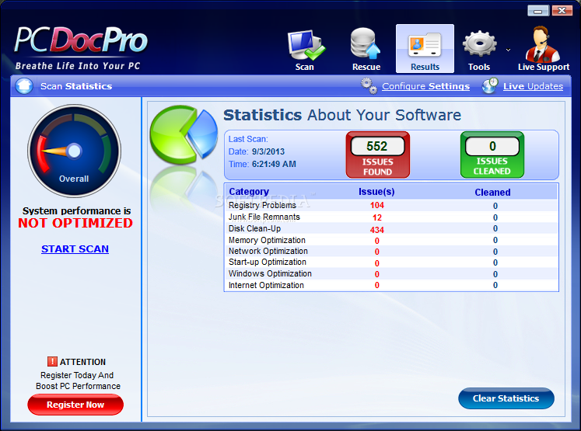Viewport: 581px width, 431px height.
Task: Click the Rescue tab label
Action: pos(366,67)
